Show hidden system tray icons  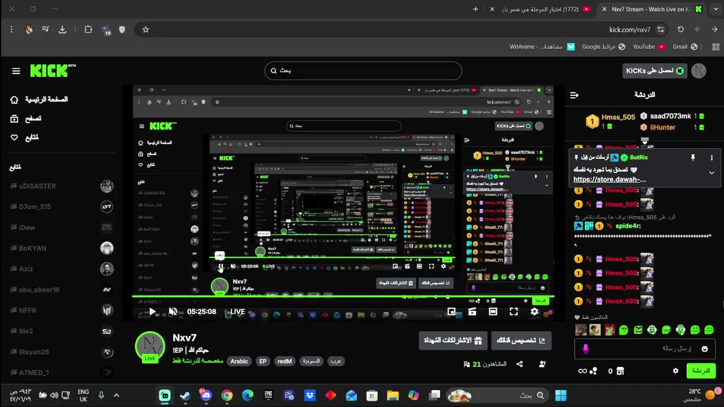click(117, 395)
